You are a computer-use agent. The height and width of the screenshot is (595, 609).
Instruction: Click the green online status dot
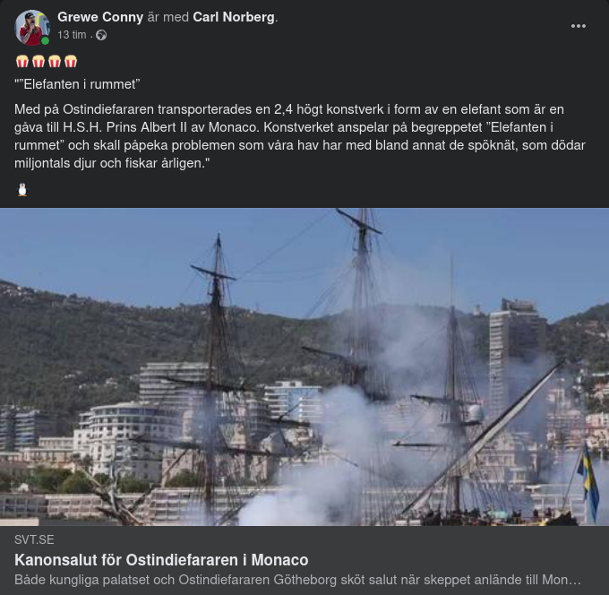(45, 41)
